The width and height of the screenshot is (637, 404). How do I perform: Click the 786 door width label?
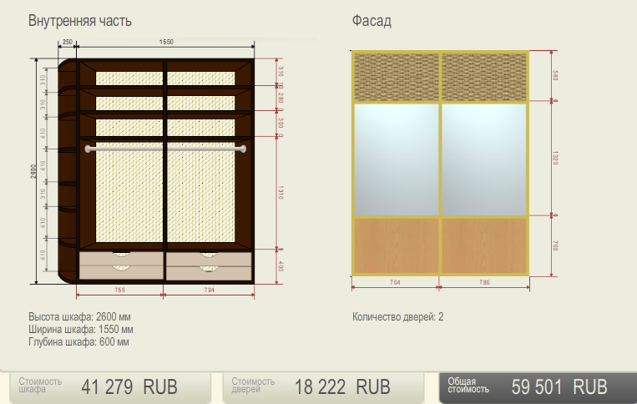484,282
